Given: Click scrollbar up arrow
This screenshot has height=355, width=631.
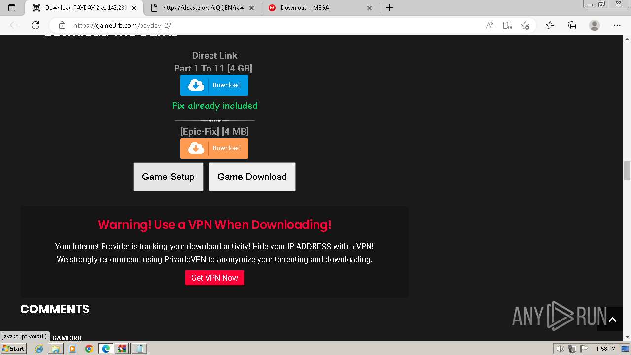Looking at the screenshot, I should point(627,39).
